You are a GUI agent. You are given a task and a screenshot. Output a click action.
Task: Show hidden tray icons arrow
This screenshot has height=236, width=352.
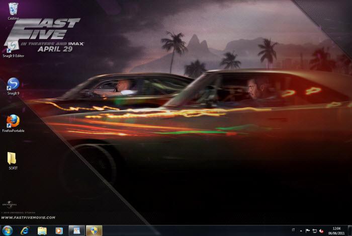[301, 231]
